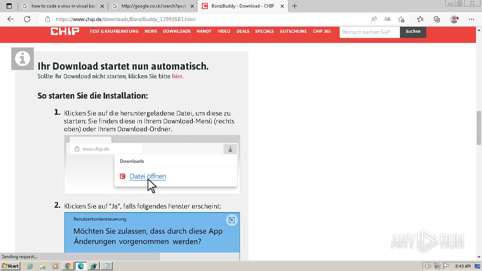Open the tab actions menu icon
The height and width of the screenshot is (271, 482).
[9, 6]
